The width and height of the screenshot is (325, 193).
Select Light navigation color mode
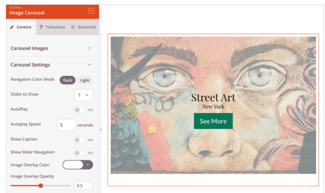coord(85,80)
